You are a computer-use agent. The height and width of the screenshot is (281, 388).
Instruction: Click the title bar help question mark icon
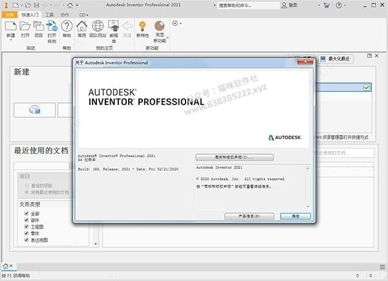click(x=339, y=5)
